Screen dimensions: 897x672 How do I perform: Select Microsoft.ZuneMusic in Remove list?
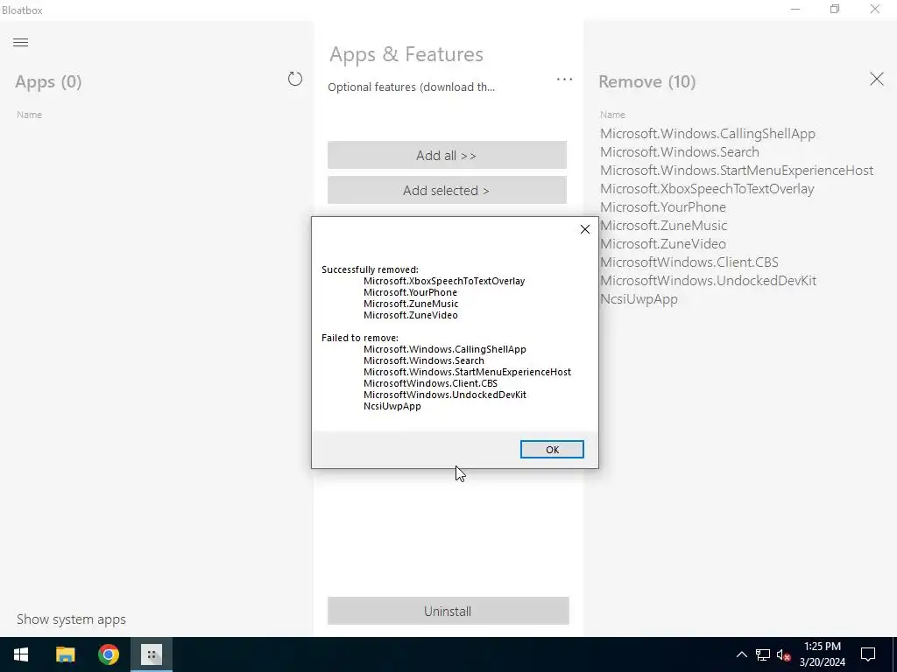click(664, 225)
